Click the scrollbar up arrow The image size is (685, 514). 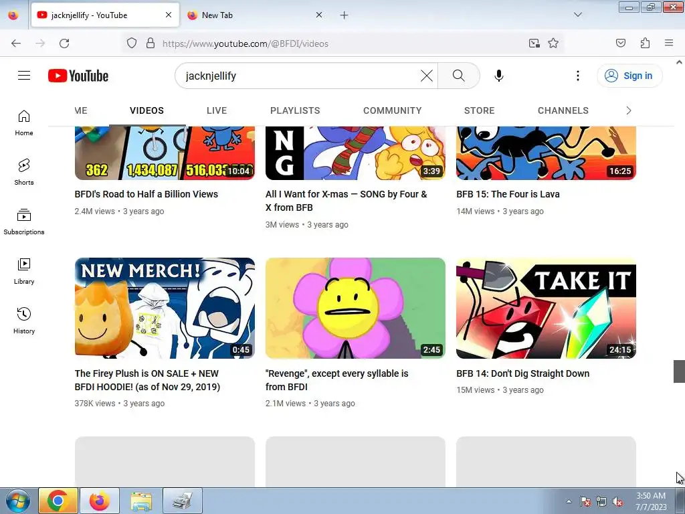(x=679, y=62)
